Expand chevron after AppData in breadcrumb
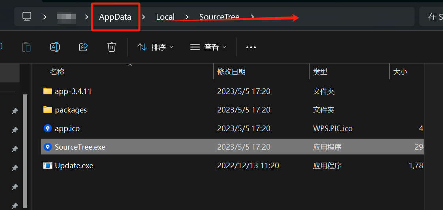443x210 pixels. click(x=143, y=17)
